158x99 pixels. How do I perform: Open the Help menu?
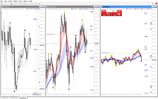click(31, 1)
